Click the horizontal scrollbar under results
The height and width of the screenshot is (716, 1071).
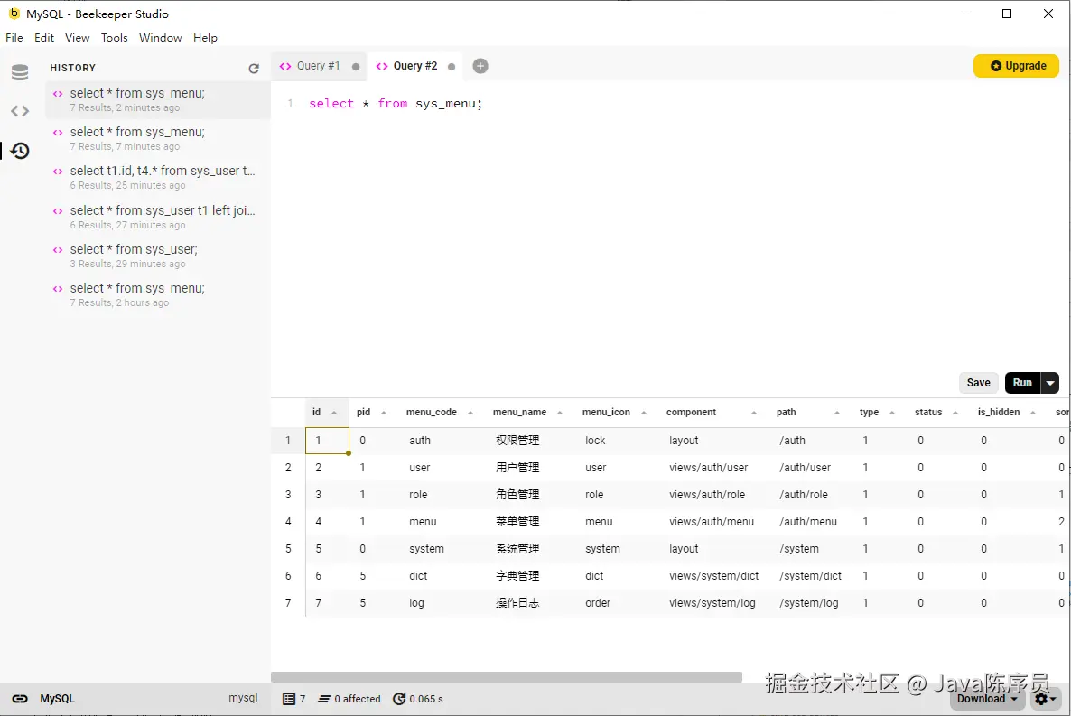[506, 677]
